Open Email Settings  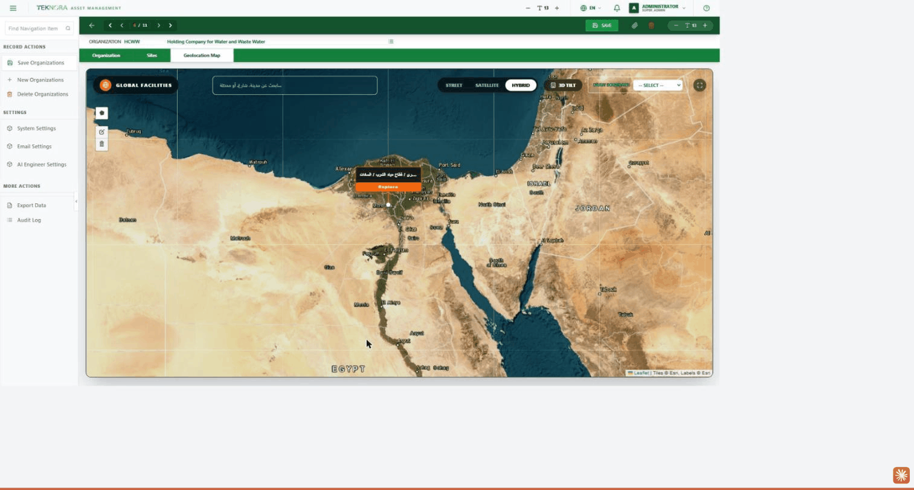pos(34,147)
